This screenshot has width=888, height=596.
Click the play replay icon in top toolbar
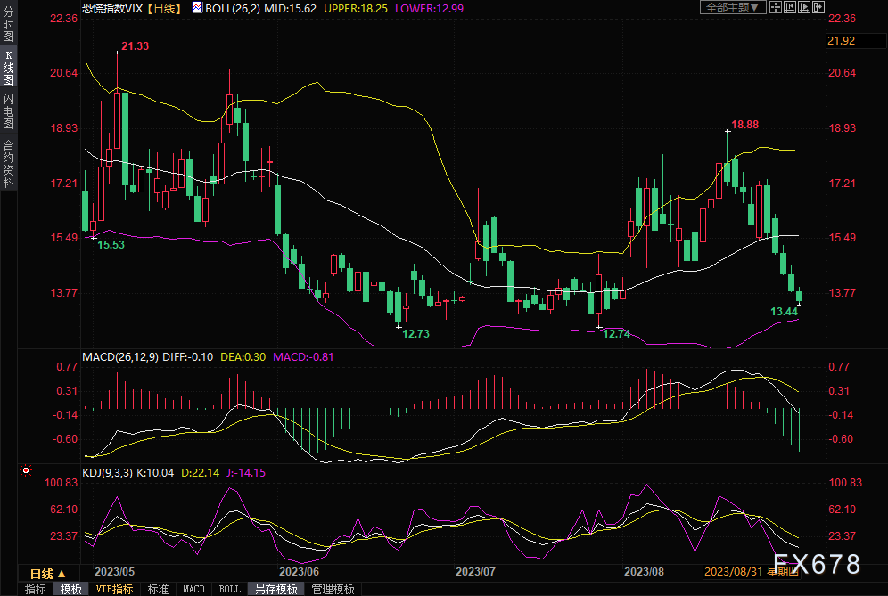[x=805, y=7]
